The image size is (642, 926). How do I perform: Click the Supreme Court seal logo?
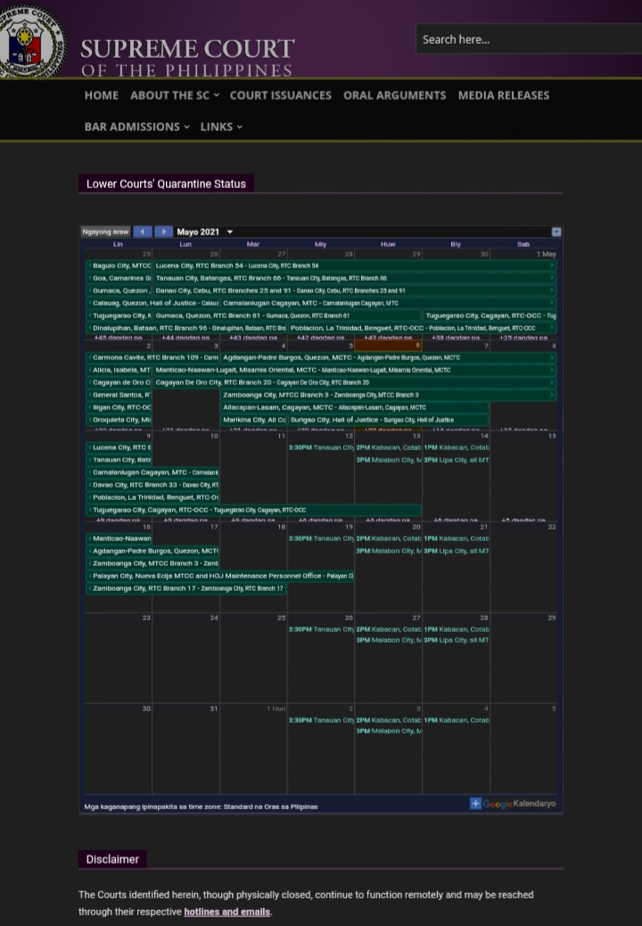click(32, 40)
